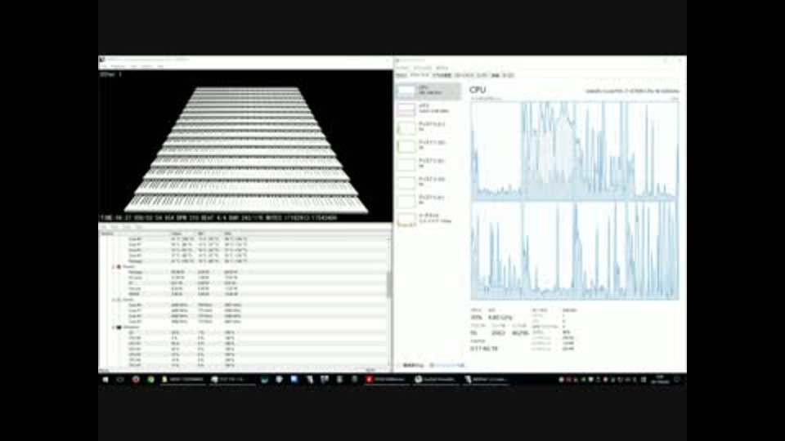The image size is (785, 441).
Task: Open the Chrome icon beside the Cortana circle
Action: (x=150, y=380)
